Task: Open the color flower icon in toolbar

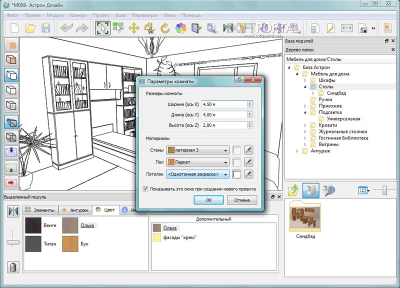Action: pyautogui.click(x=181, y=28)
